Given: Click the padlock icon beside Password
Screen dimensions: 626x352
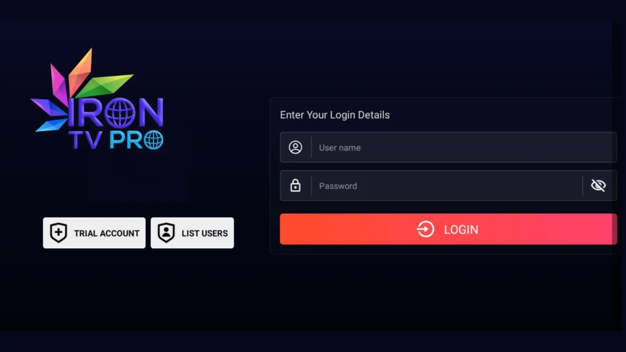Looking at the screenshot, I should click(295, 185).
